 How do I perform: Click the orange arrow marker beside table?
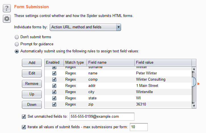coord(199,83)
